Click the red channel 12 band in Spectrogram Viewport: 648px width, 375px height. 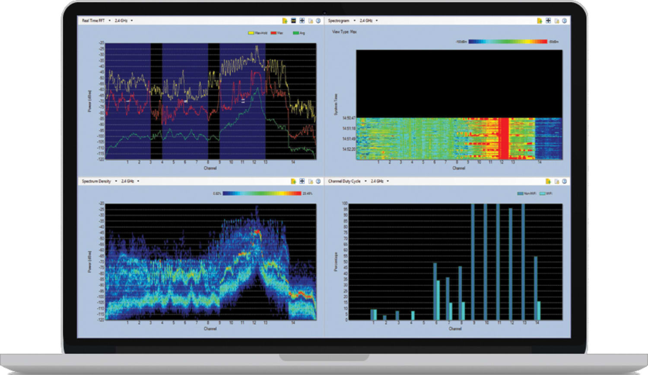pyautogui.click(x=503, y=139)
